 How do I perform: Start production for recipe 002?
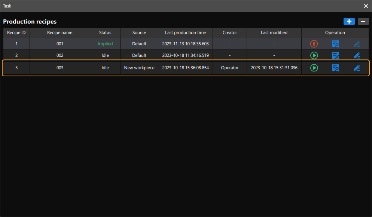pyautogui.click(x=314, y=56)
